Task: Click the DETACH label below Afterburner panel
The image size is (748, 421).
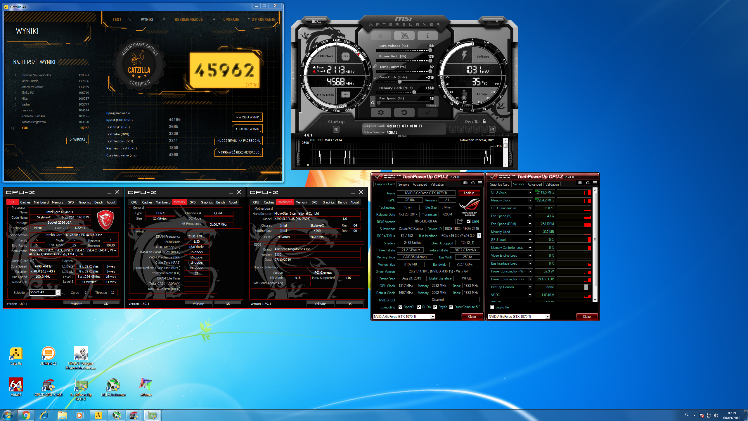Action: pos(403,136)
